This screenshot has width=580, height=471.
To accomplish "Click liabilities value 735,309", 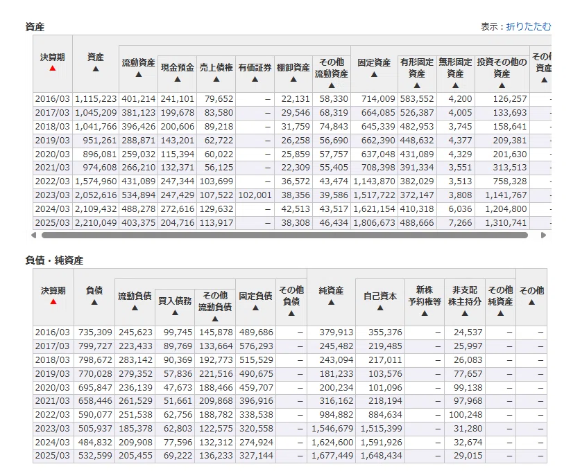I will click(95, 332).
